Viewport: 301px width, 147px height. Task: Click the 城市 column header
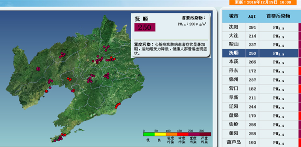tap(234, 16)
